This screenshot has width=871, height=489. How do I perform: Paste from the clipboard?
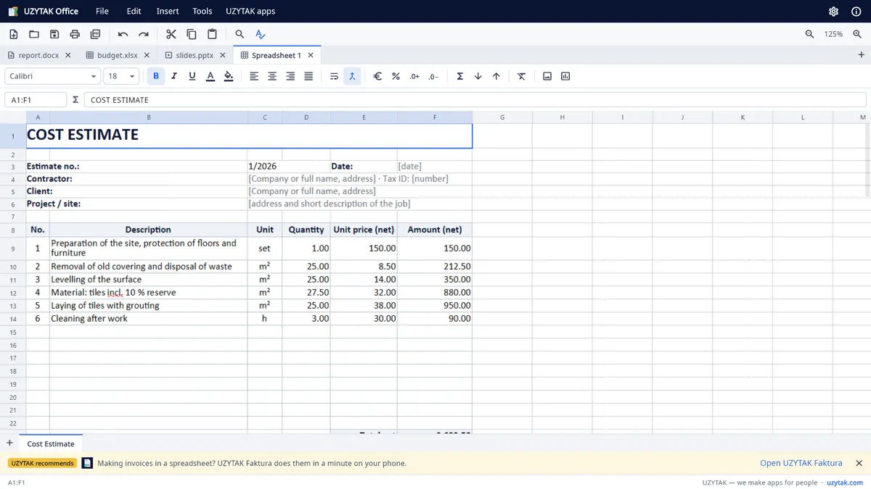tap(212, 34)
